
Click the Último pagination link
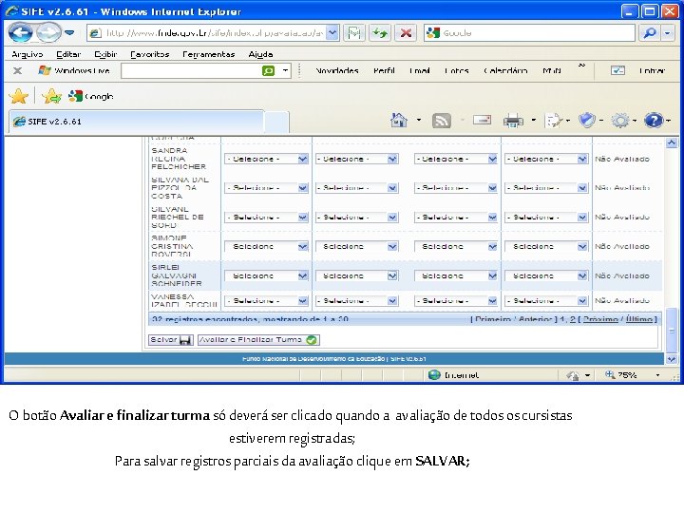point(638,319)
